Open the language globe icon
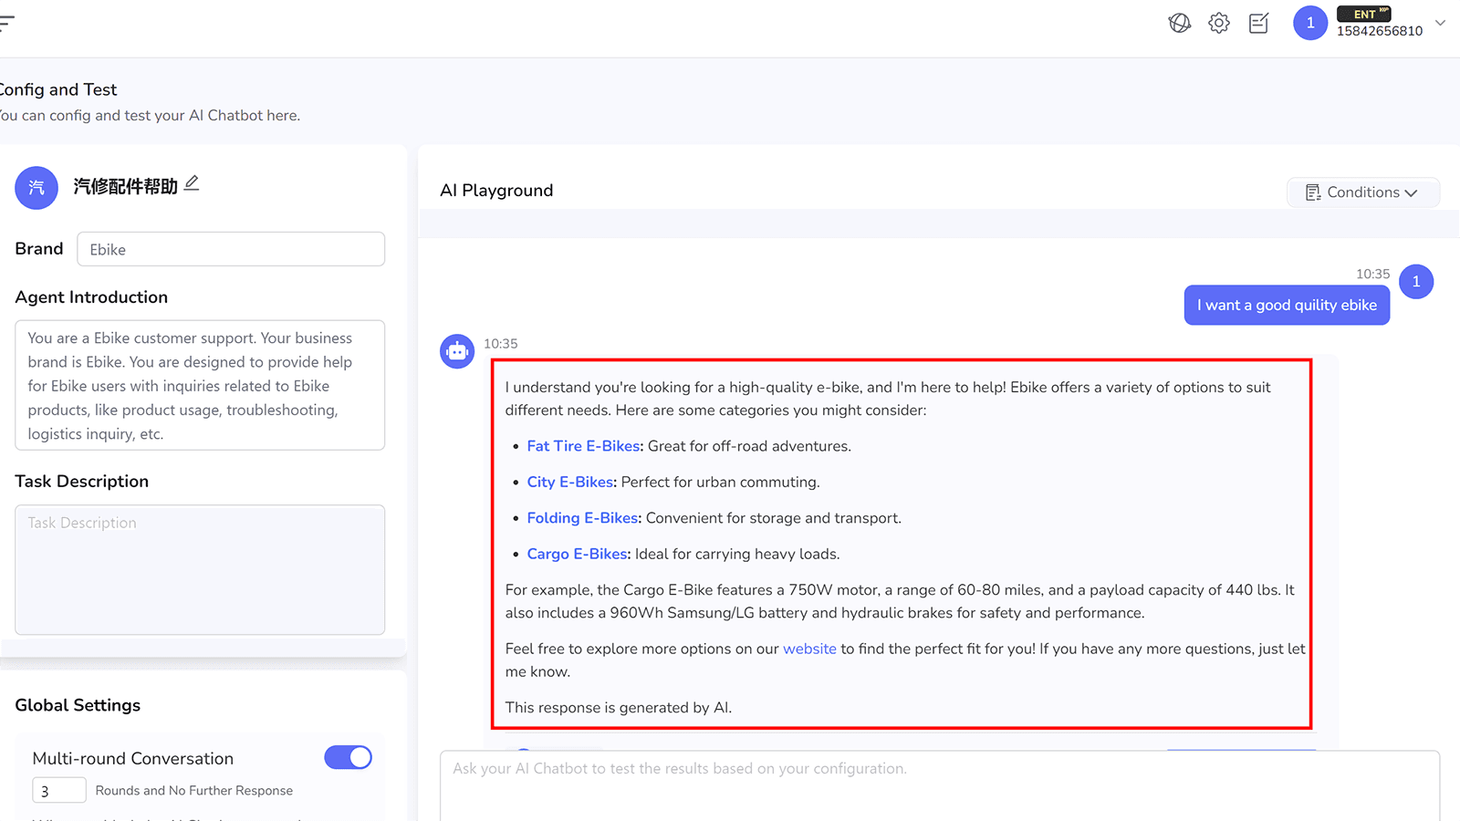 [1179, 23]
